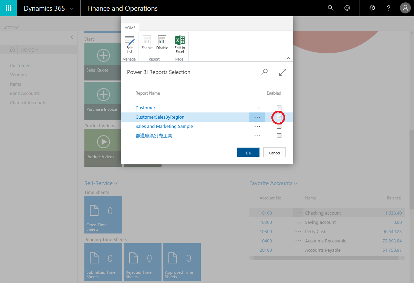Viewport: 414px width, 283px height.
Task: Open the user account avatar
Action: click(405, 8)
